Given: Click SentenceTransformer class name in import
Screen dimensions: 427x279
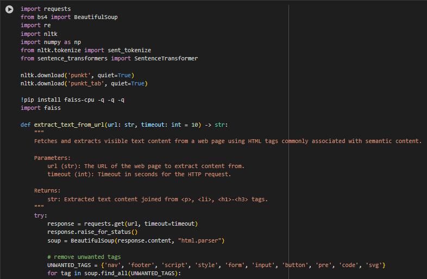Looking at the screenshot, I should [x=166, y=59].
